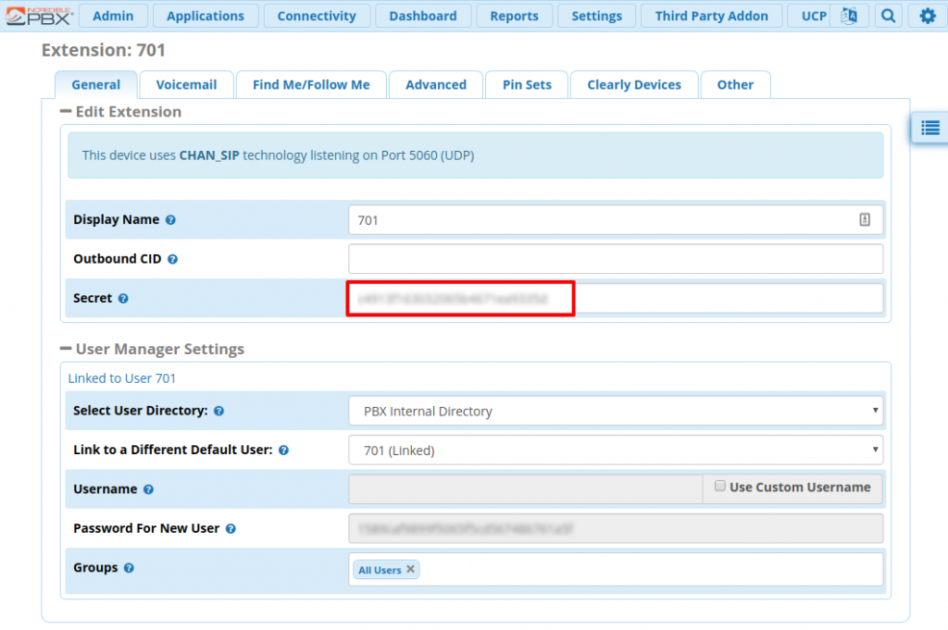Show the floating list menu icon
Screen dimensions: 948x630
click(x=929, y=128)
